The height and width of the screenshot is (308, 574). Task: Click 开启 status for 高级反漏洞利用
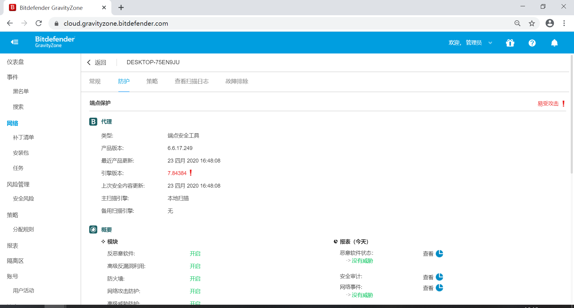[195, 266]
